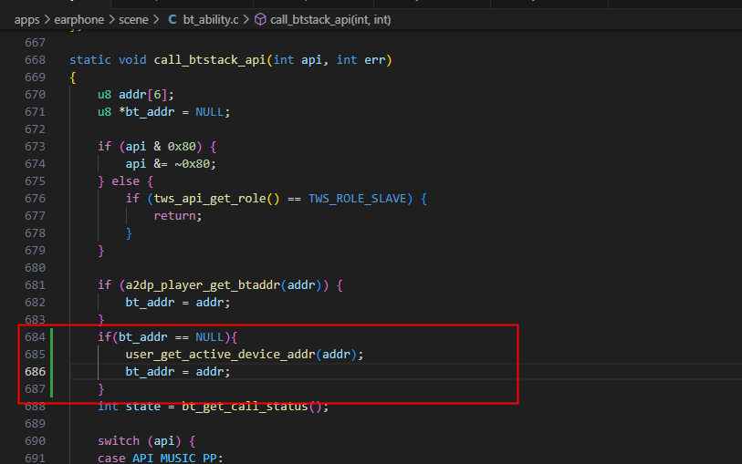This screenshot has width=742, height=464.
Task: Click TWS_ROLE_SLAVE constant
Action: (x=357, y=199)
